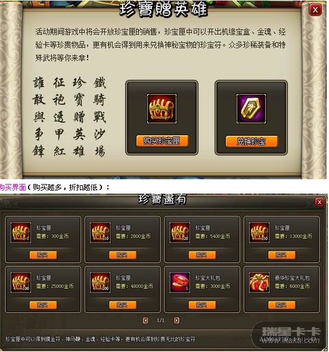Buy the 25000金币 chest bundle

pyautogui.click(x=43, y=305)
